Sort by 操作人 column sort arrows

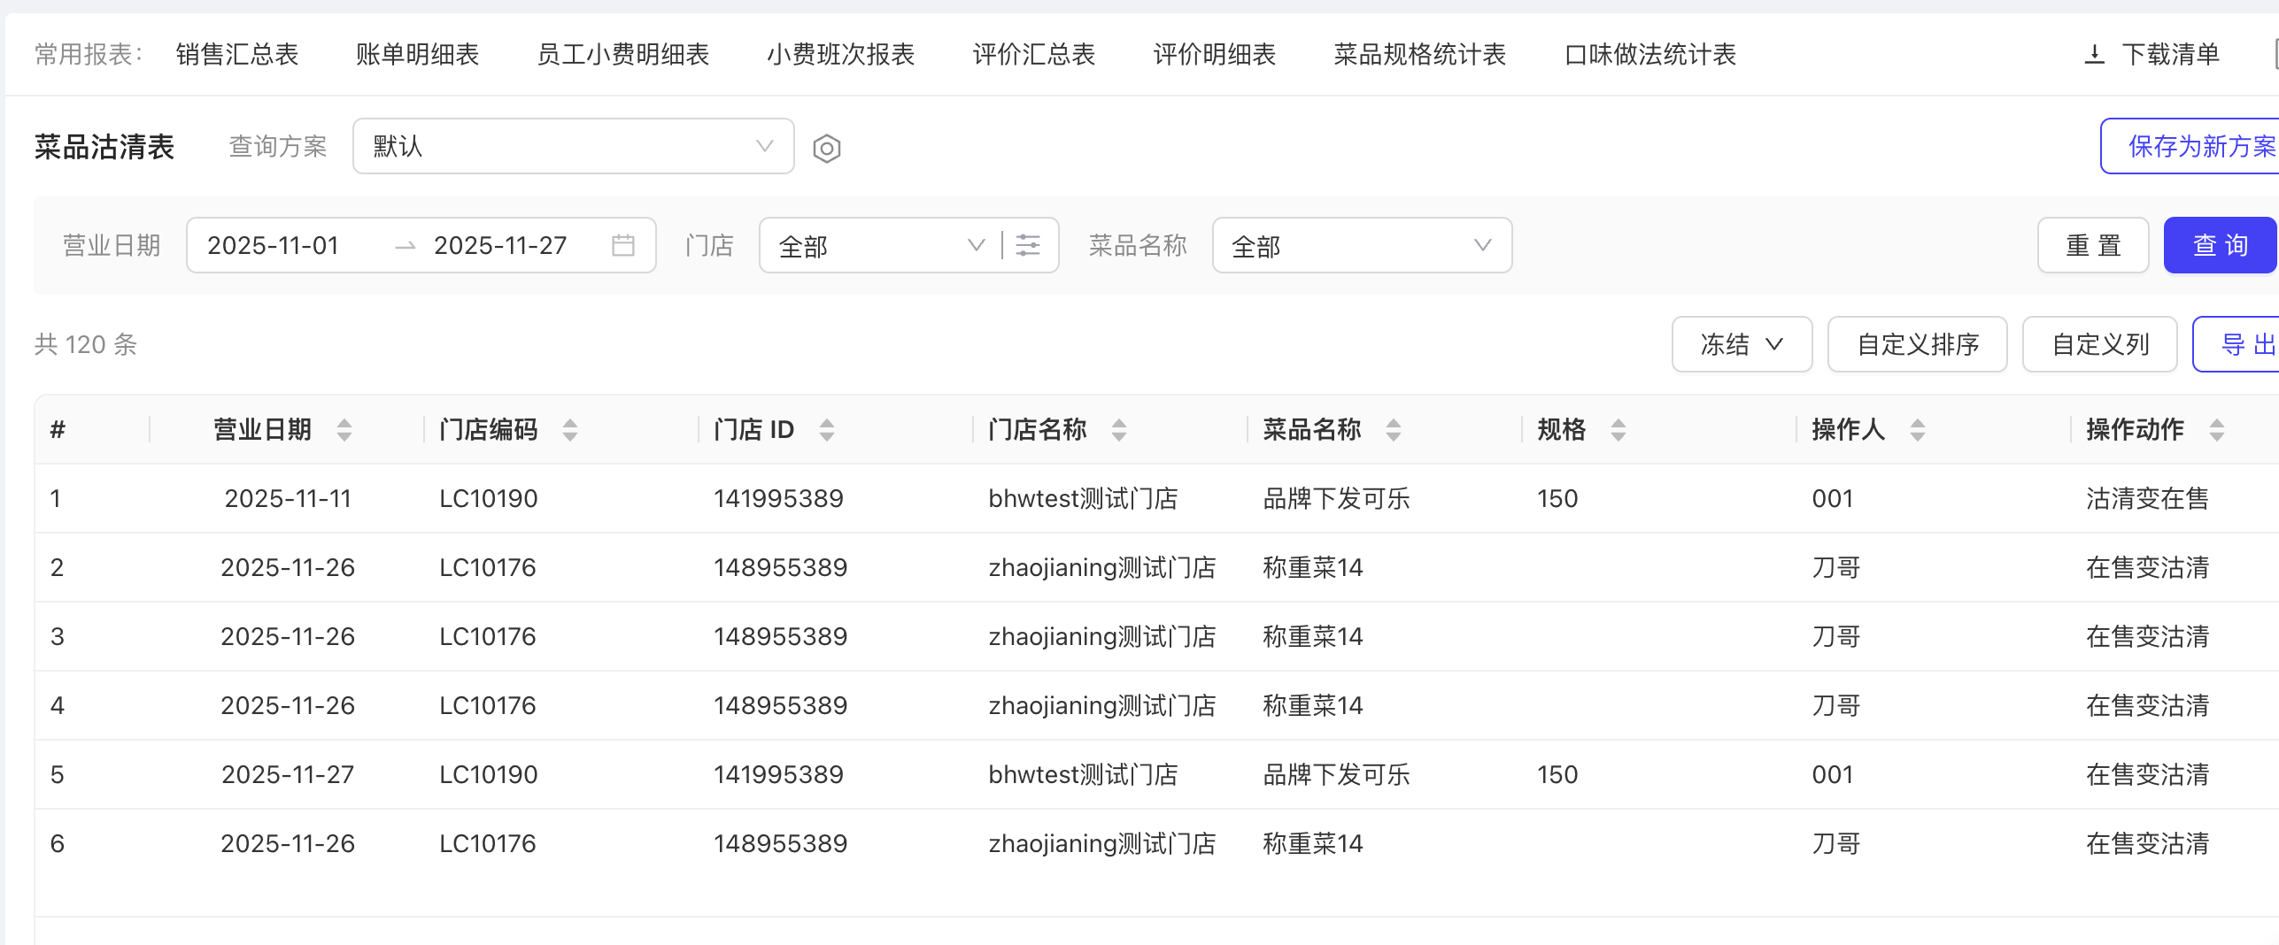(1918, 430)
